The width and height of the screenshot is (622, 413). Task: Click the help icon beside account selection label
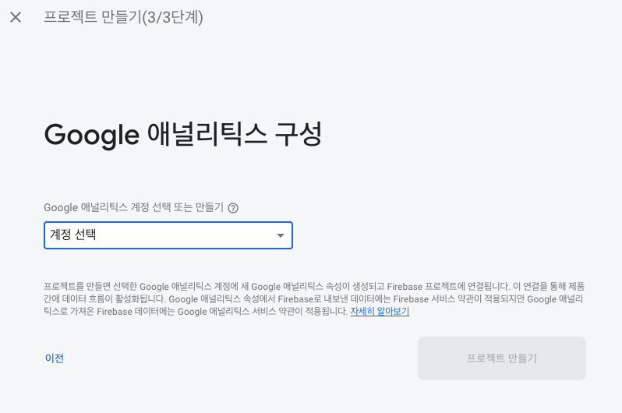pos(233,208)
